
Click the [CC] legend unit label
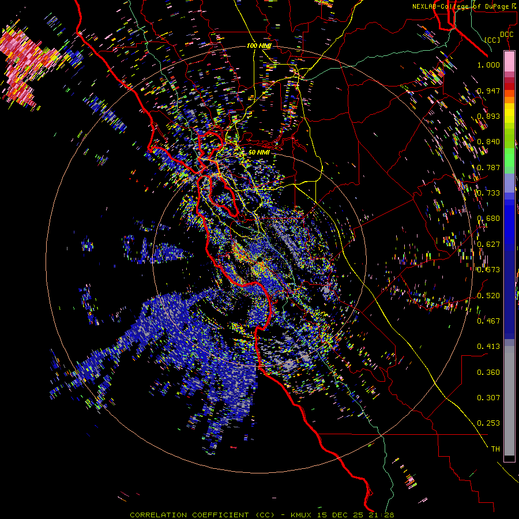(x=492, y=40)
